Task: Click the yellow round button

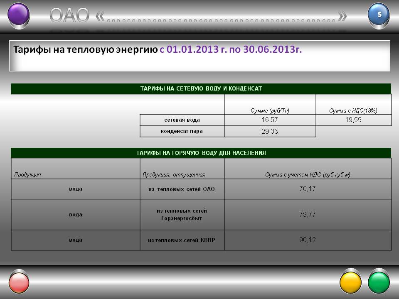Action: 351,282
